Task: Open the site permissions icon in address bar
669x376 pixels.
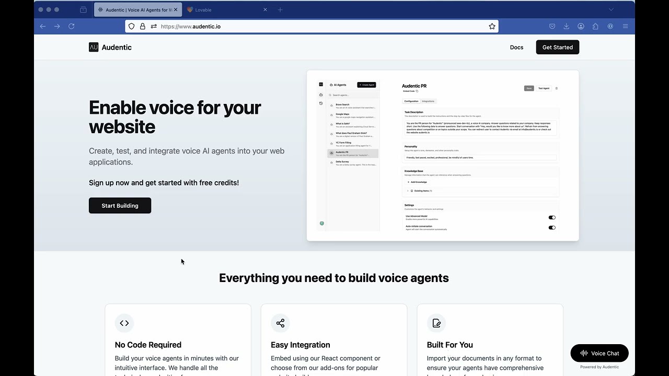Action: pos(154,26)
